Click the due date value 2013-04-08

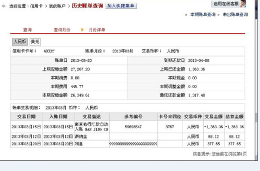click(x=198, y=61)
